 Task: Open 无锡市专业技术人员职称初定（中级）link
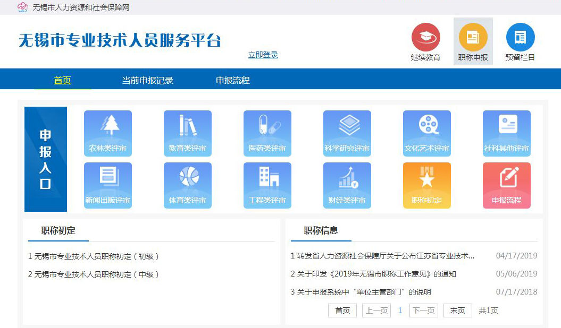(94, 274)
